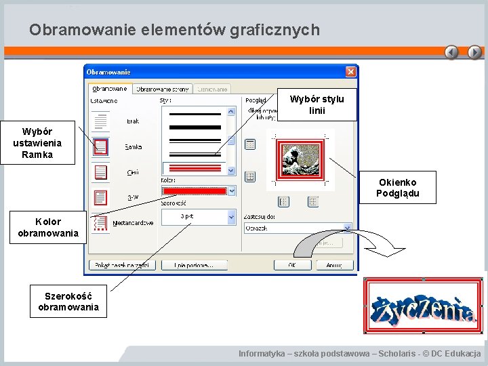Open the Obramowanie strony tab
Screen dimensions: 488x366
click(x=163, y=89)
